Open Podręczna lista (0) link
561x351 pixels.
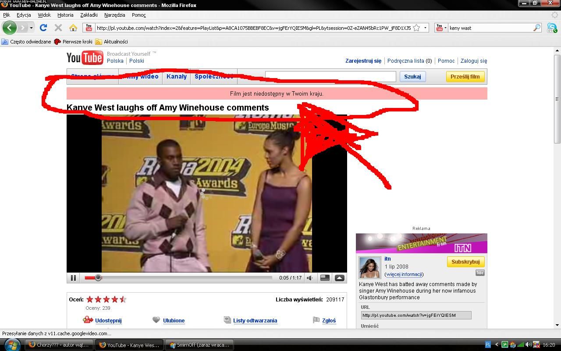(409, 61)
